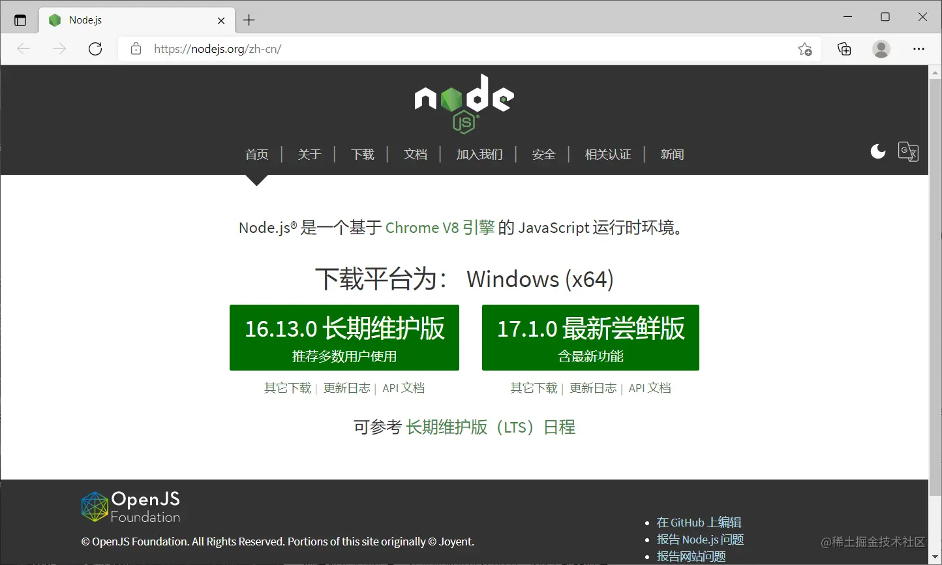Open the 下载 navigation item
Screen dimensions: 942x565
tap(363, 155)
